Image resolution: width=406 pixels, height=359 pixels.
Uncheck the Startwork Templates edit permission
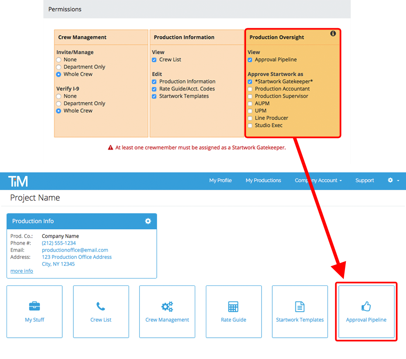[x=154, y=96]
